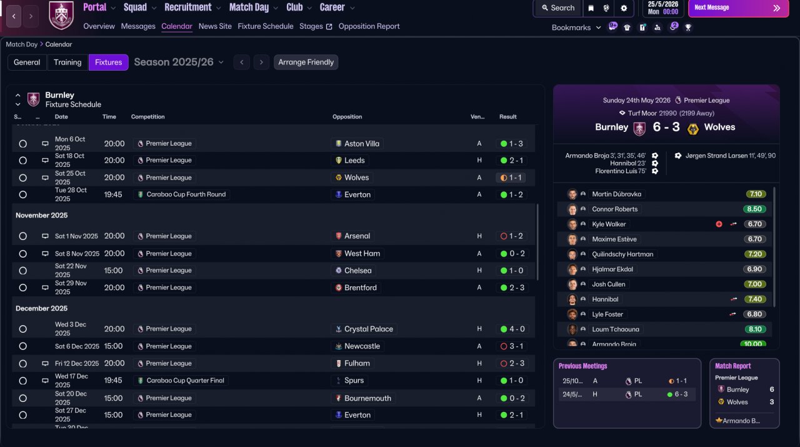The image size is (800, 447).
Task: Switch to the Training calendar view
Action: [67, 63]
